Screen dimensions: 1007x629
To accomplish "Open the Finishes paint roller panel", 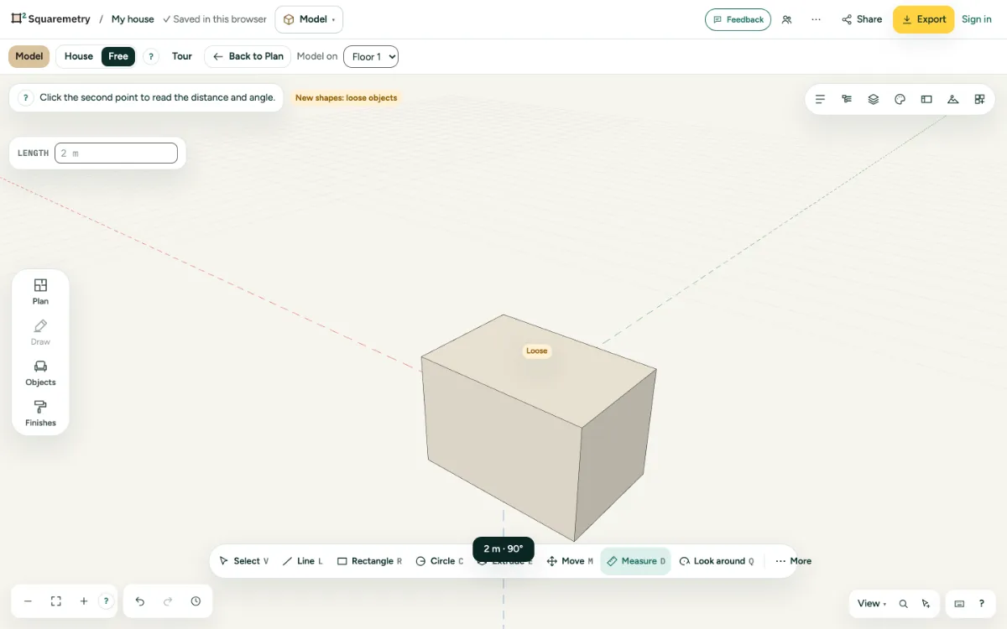I will pyautogui.click(x=40, y=413).
